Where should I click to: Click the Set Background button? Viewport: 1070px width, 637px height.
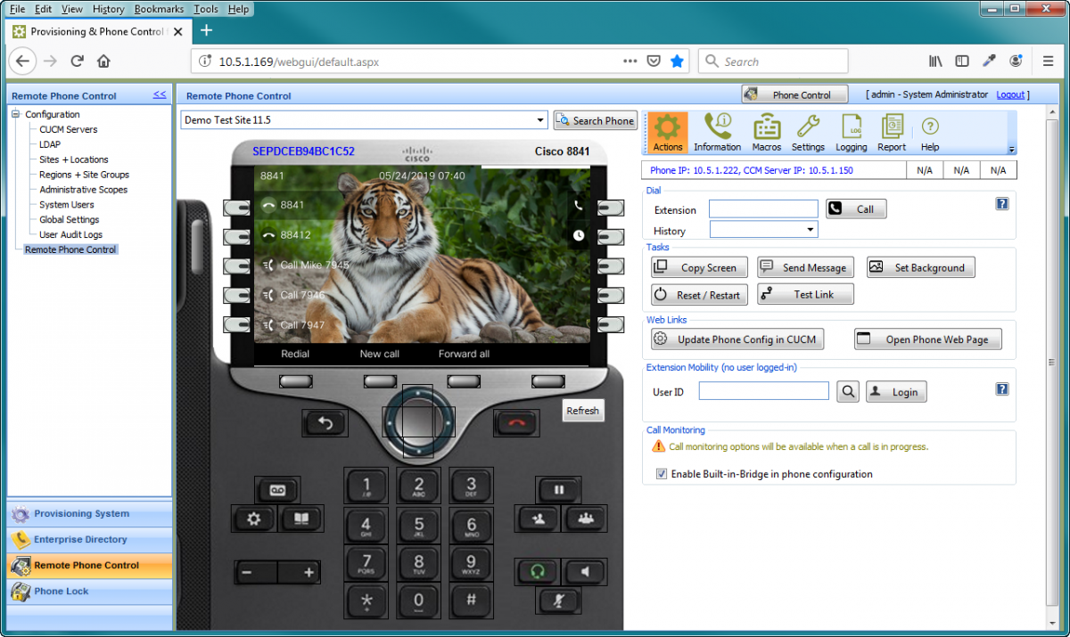pyautogui.click(x=920, y=266)
